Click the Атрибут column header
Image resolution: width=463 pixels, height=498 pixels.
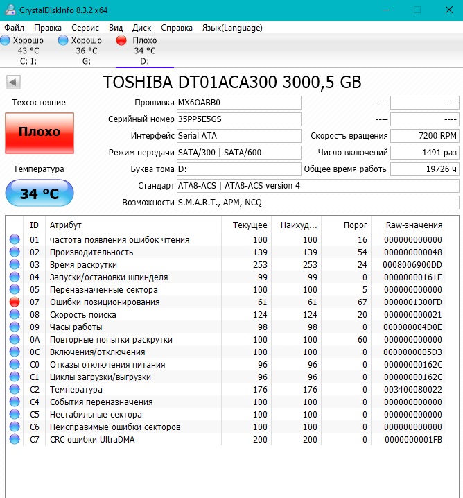pos(133,225)
